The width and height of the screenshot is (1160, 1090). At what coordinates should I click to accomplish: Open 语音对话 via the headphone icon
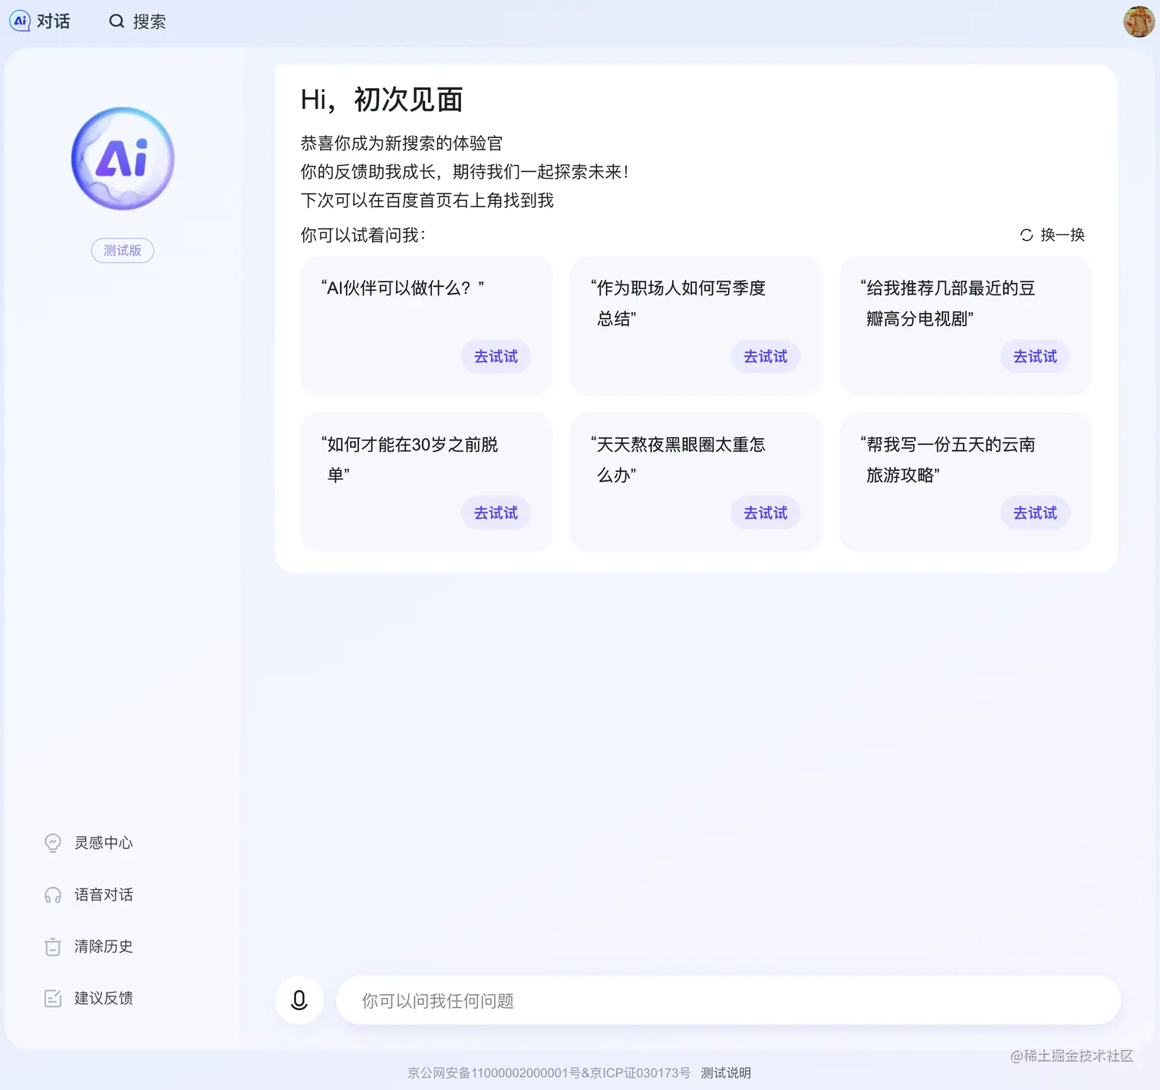click(52, 894)
